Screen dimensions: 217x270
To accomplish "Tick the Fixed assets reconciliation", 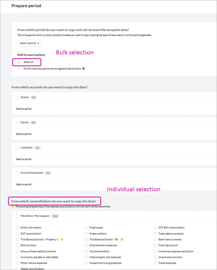I will [x=86, y=228].
